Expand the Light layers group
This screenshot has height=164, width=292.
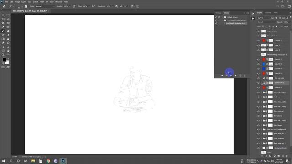pos(261,125)
